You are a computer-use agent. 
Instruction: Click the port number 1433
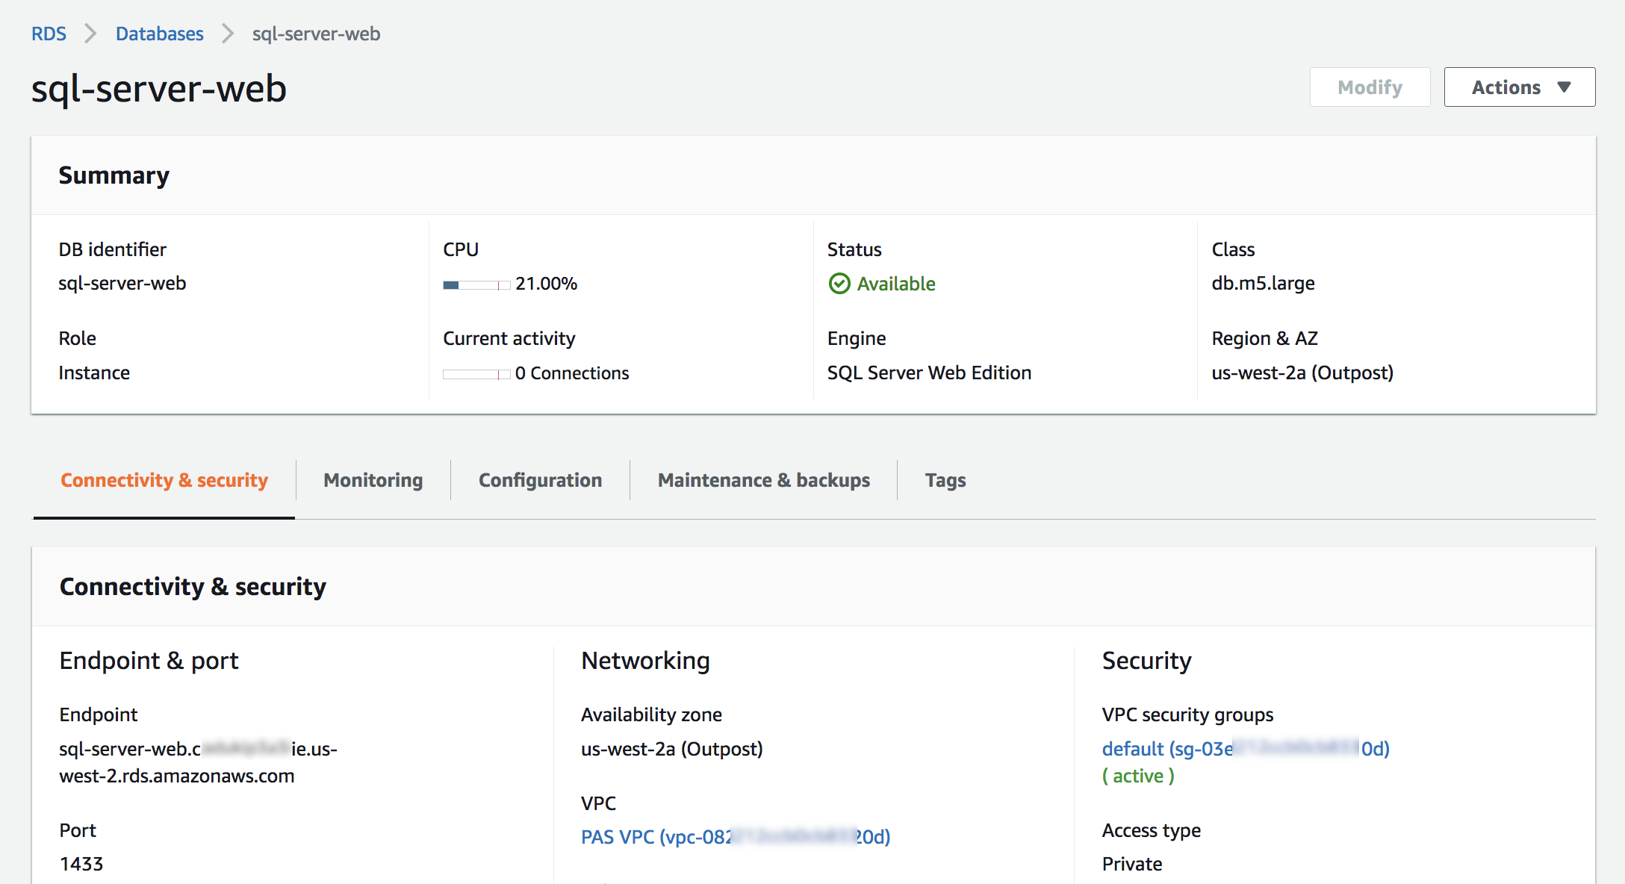pyautogui.click(x=81, y=864)
